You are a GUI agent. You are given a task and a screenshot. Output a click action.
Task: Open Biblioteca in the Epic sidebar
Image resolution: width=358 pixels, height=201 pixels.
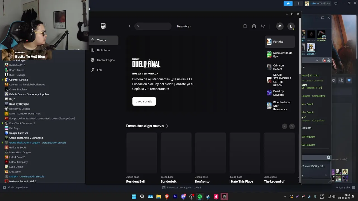tap(103, 50)
